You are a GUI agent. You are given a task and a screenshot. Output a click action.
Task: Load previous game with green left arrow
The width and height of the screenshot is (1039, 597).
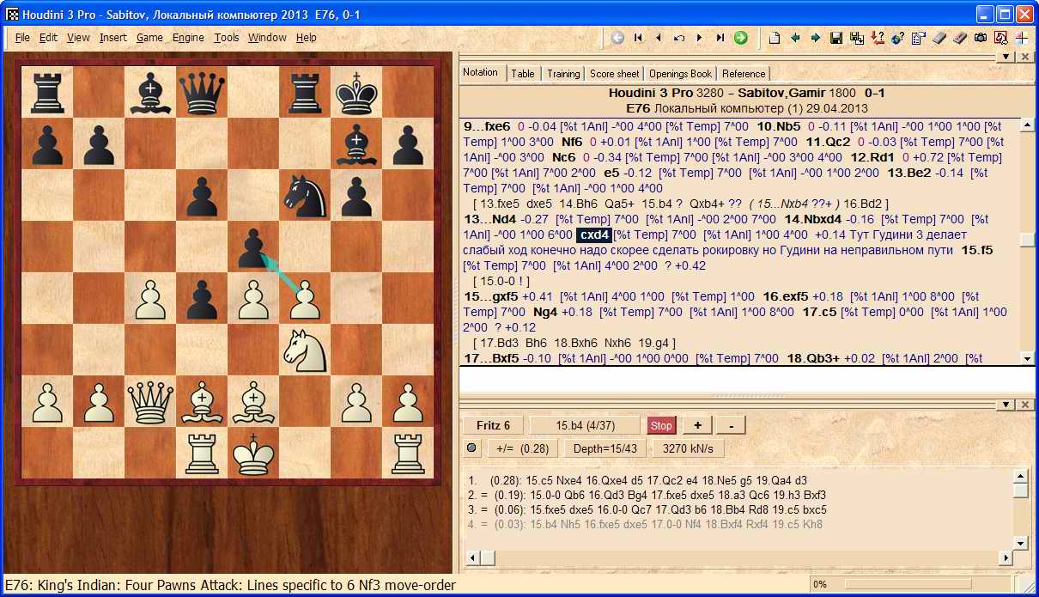795,38
